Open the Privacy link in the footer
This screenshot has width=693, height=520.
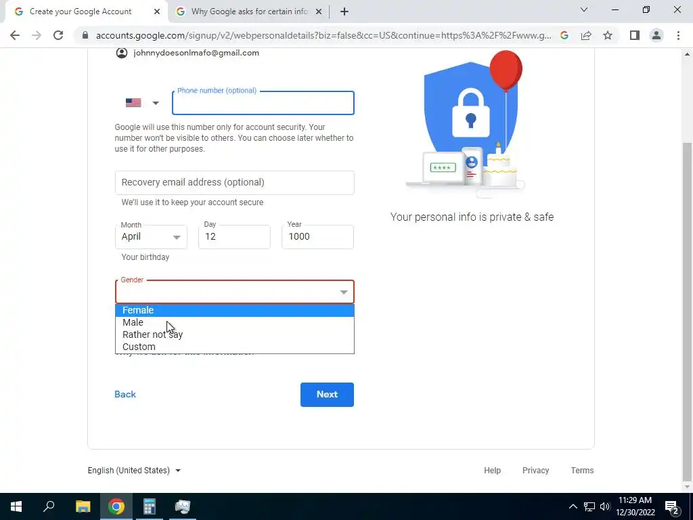535,470
